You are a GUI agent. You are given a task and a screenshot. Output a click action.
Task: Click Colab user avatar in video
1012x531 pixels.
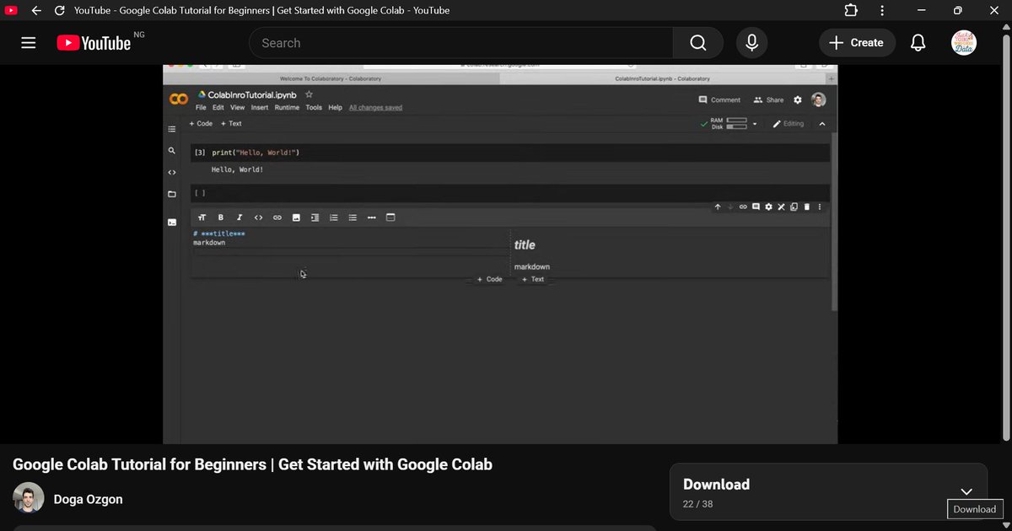pyautogui.click(x=818, y=99)
